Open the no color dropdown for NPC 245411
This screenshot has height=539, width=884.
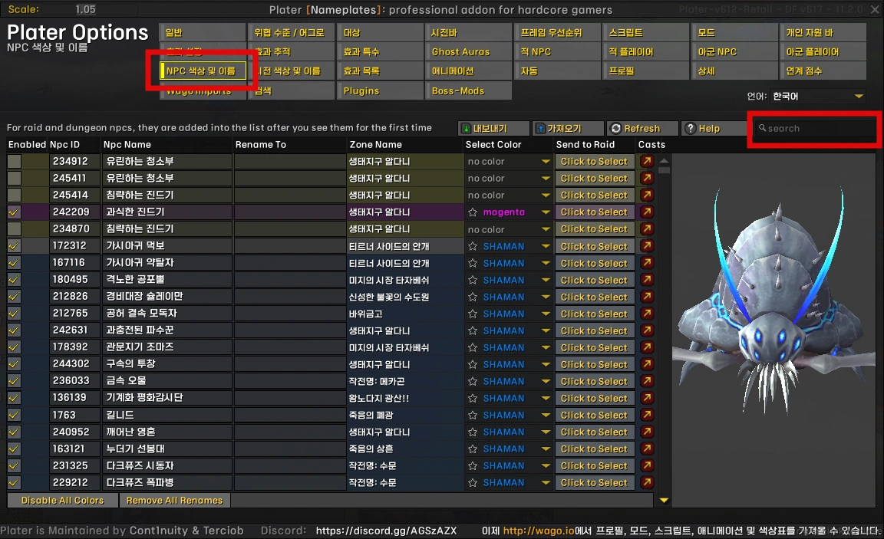546,179
